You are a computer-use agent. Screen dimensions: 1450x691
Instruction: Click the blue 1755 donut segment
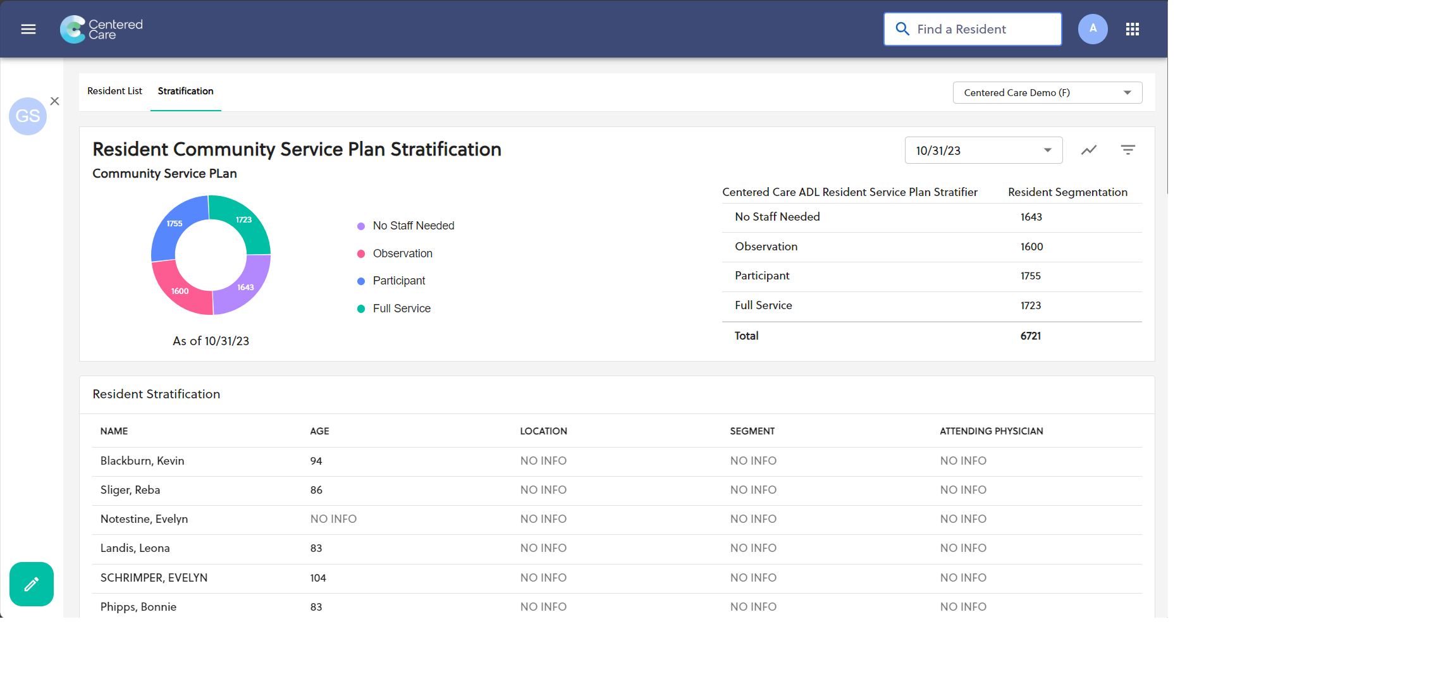174,224
